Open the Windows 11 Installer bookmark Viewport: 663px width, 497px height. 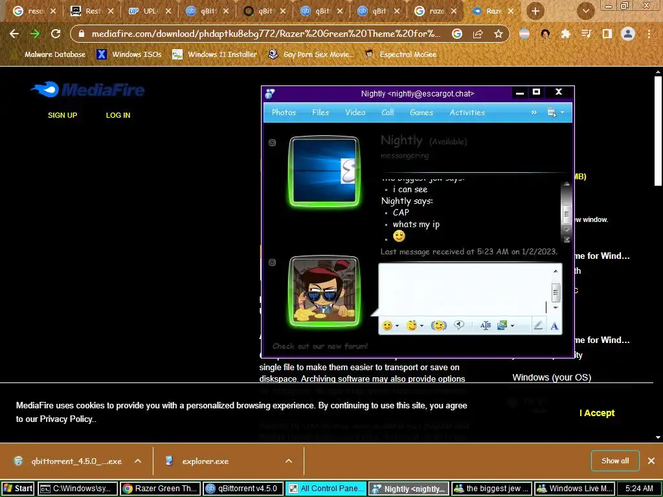tap(214, 54)
